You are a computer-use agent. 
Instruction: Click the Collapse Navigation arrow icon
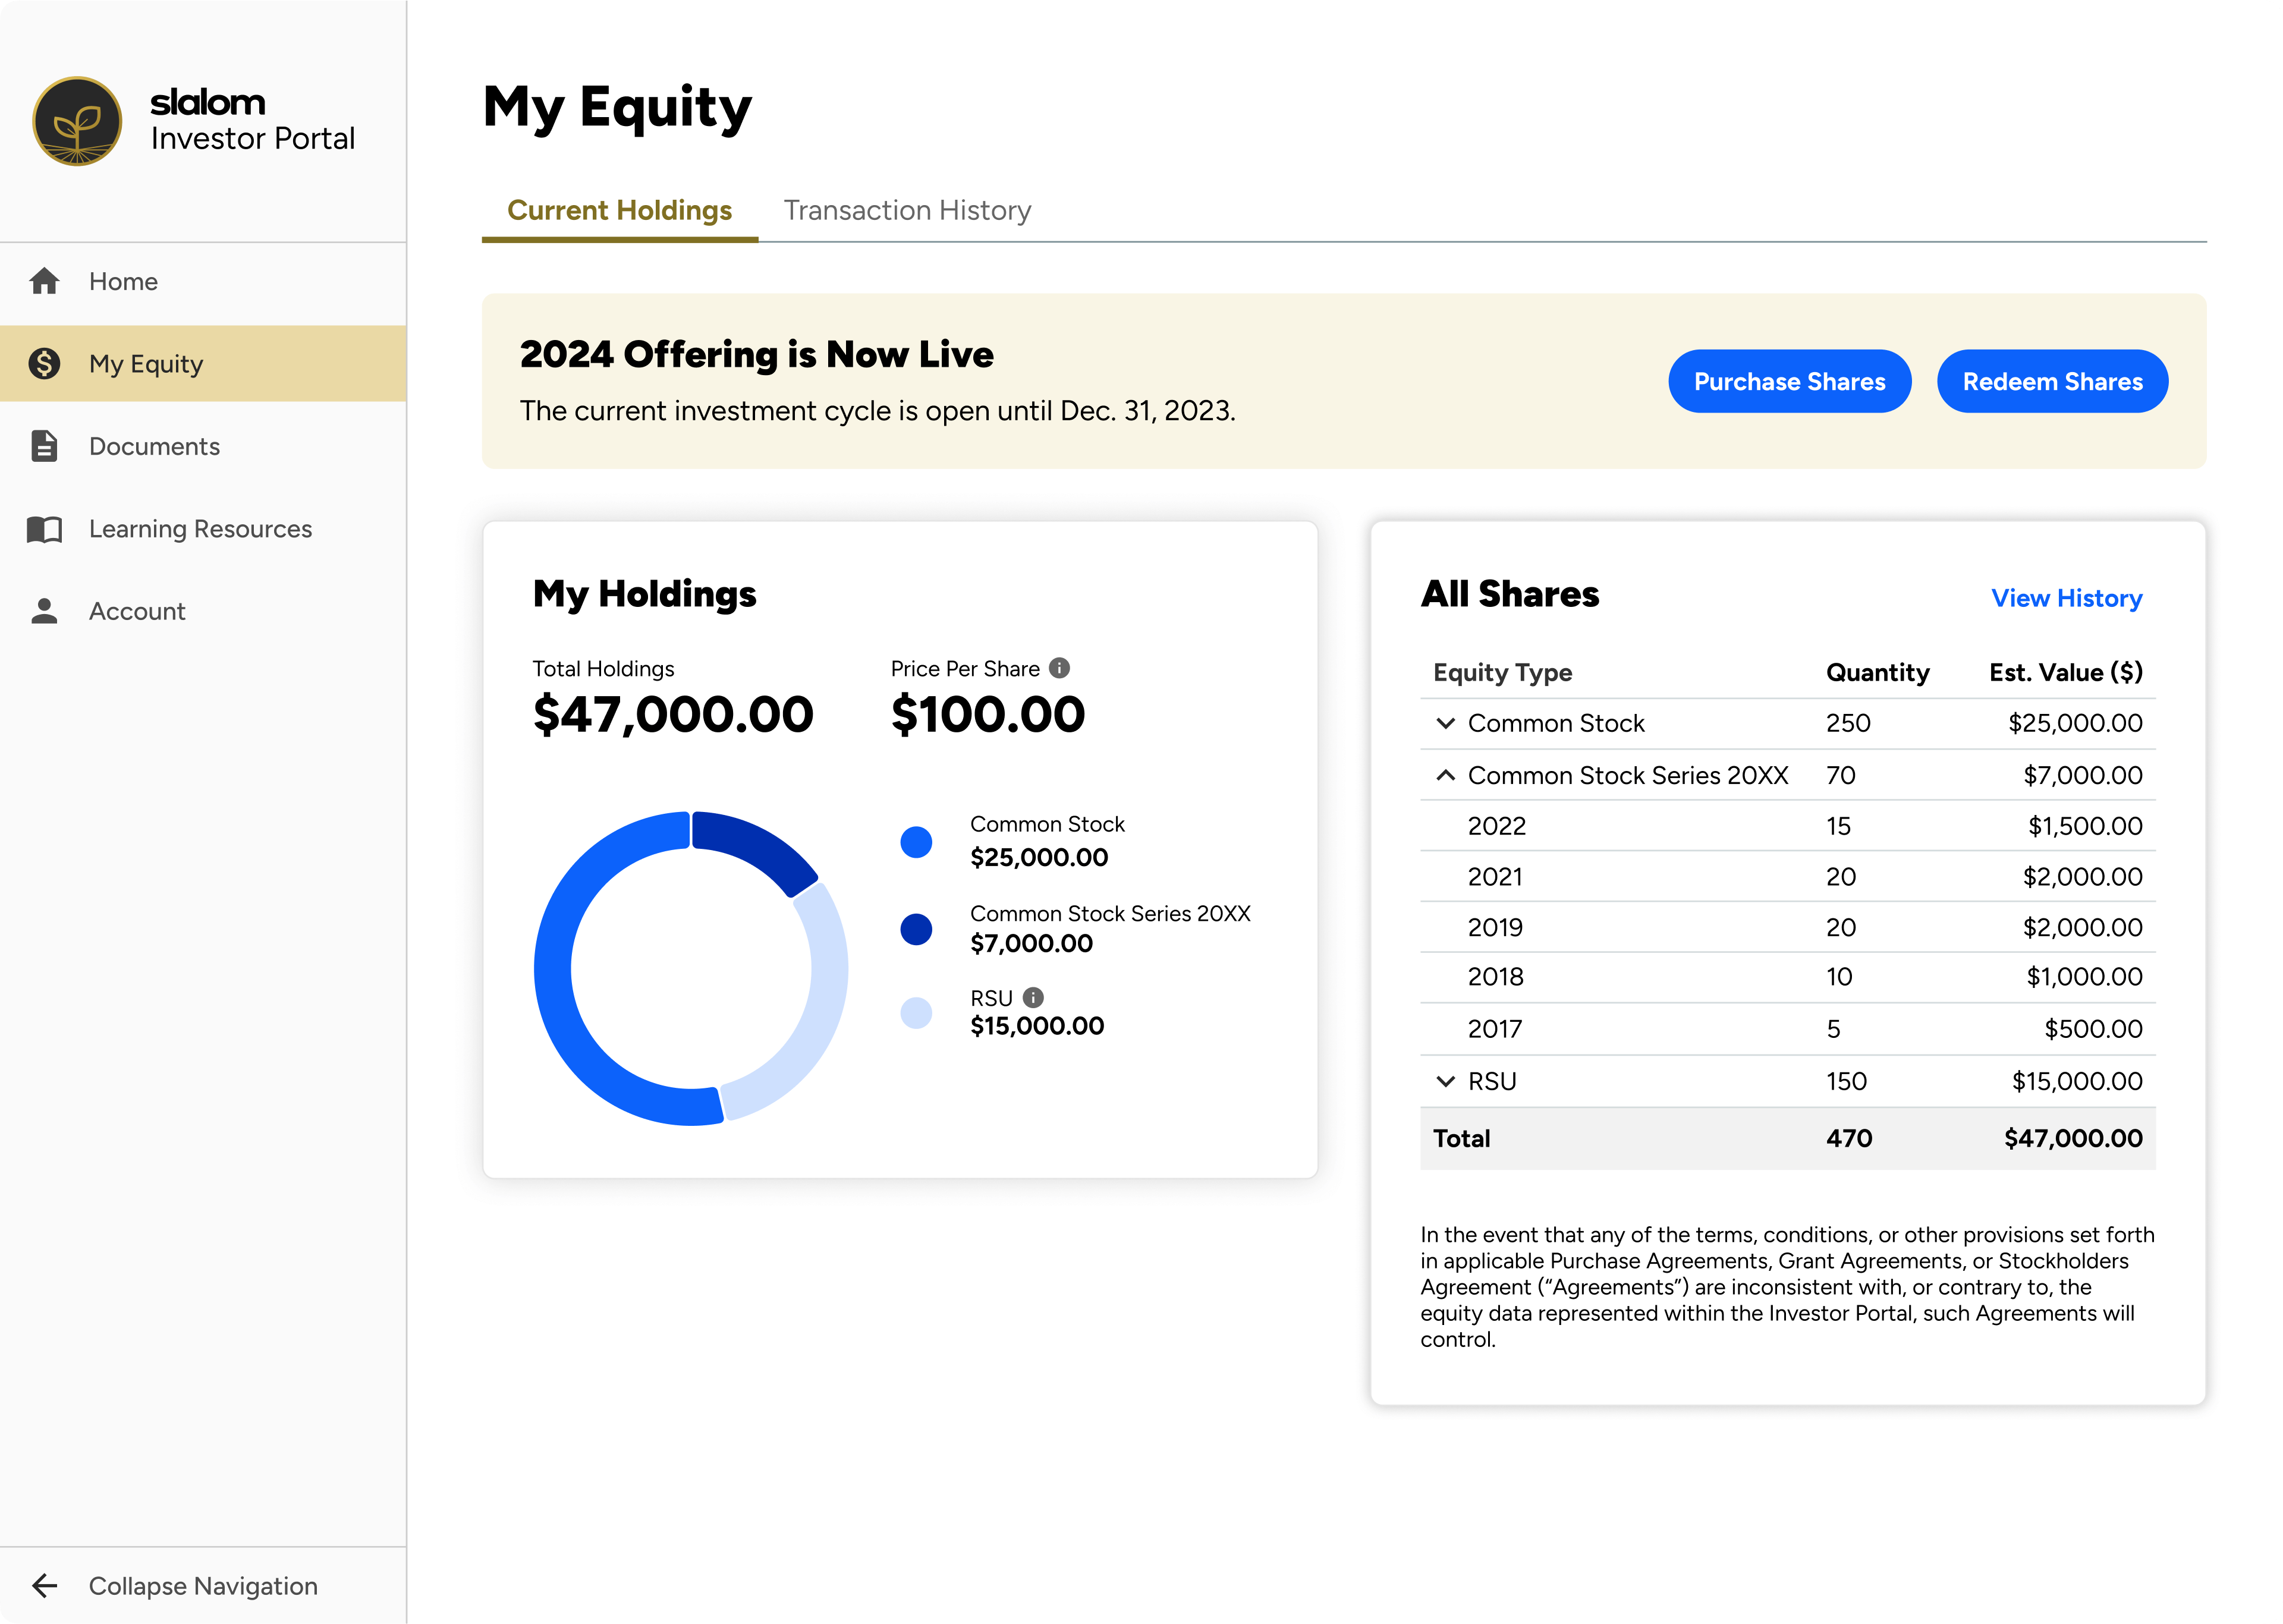coord(45,1585)
